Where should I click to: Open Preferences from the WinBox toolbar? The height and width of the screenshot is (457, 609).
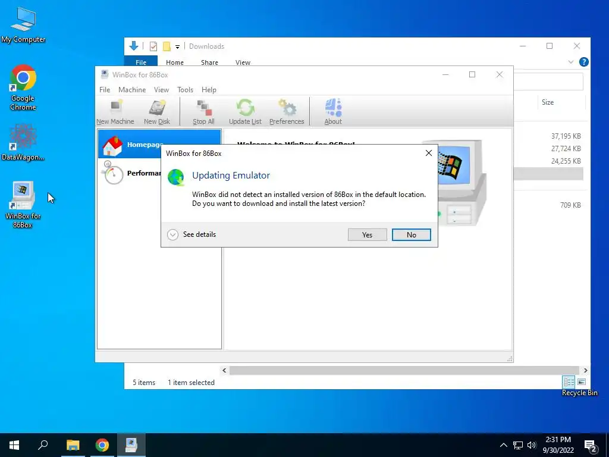[x=287, y=112]
